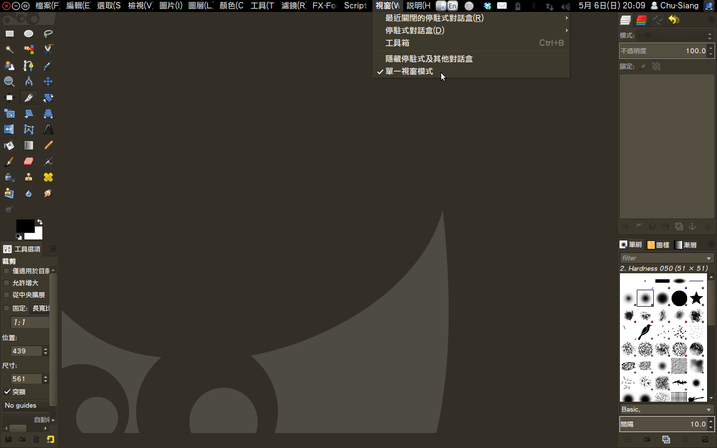Check the 允許增大 option

click(6, 283)
